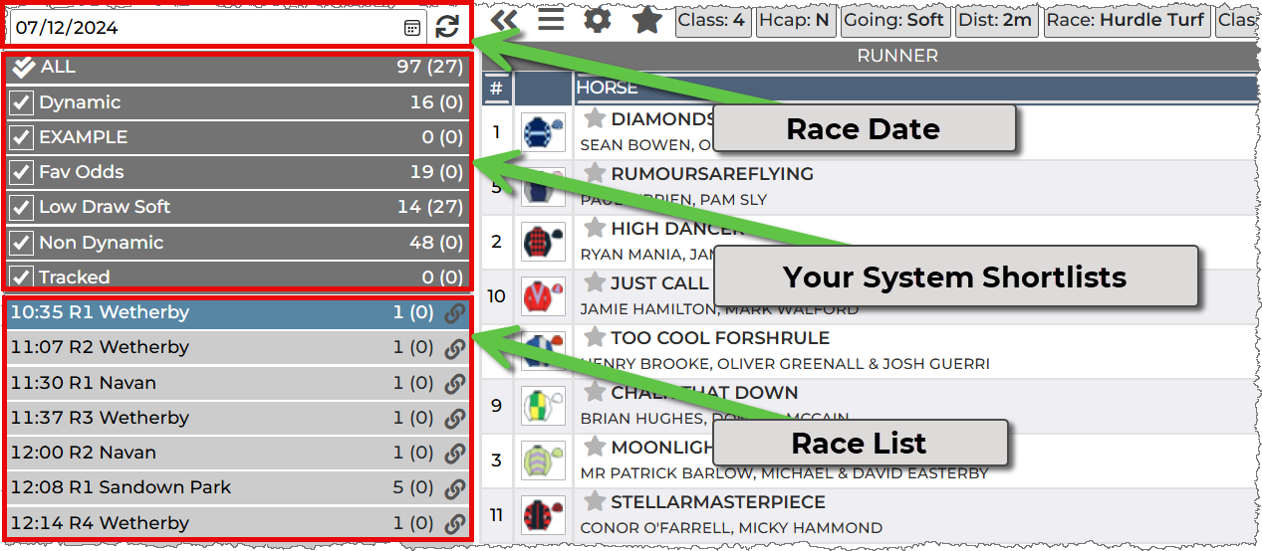The image size is (1262, 551).
Task: Sort by the # column header
Action: pyautogui.click(x=497, y=88)
